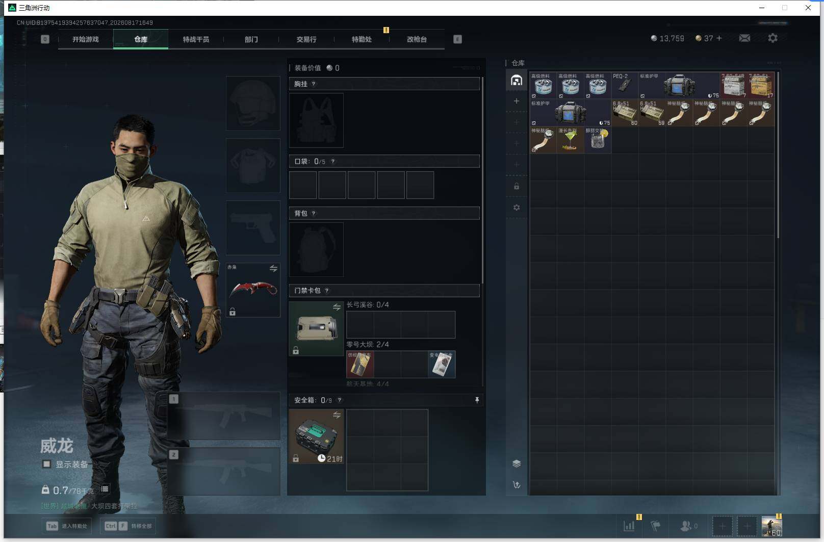Click the 零号大坝: 2/4 label
Viewport: 824px width, 542px height.
(x=368, y=344)
